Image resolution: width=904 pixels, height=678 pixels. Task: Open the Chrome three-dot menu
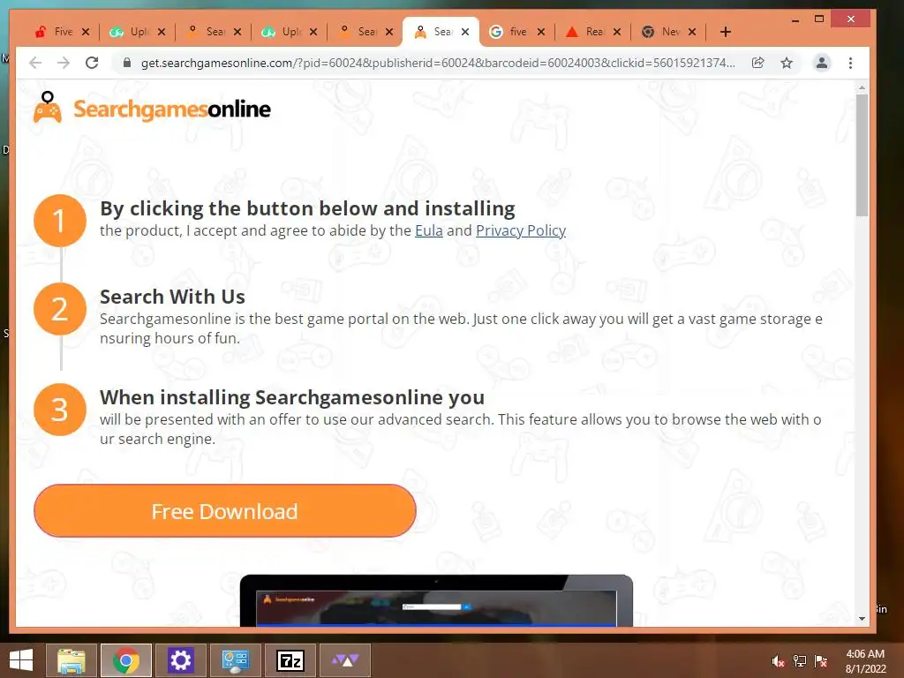coord(850,63)
